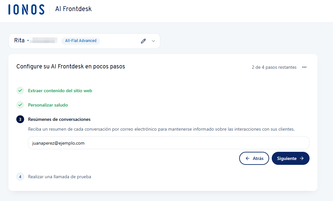Click the IONOS logo
Image resolution: width=333 pixels, height=201 pixels.
click(26, 9)
